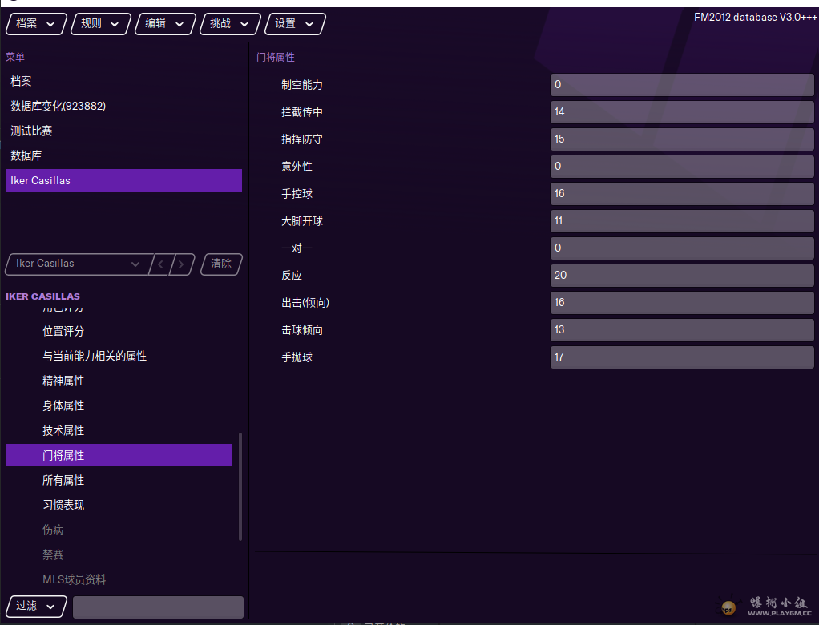
Task: Click the 清除 button
Action: (x=221, y=264)
